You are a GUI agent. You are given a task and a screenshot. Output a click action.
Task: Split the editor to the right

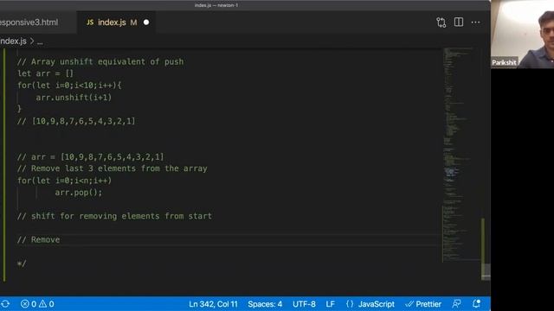click(x=459, y=22)
